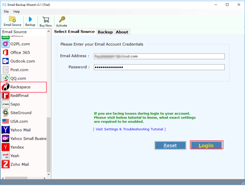Select the SiteGround swirl icon
The image size is (245, 186).
pyautogui.click(x=5, y=113)
